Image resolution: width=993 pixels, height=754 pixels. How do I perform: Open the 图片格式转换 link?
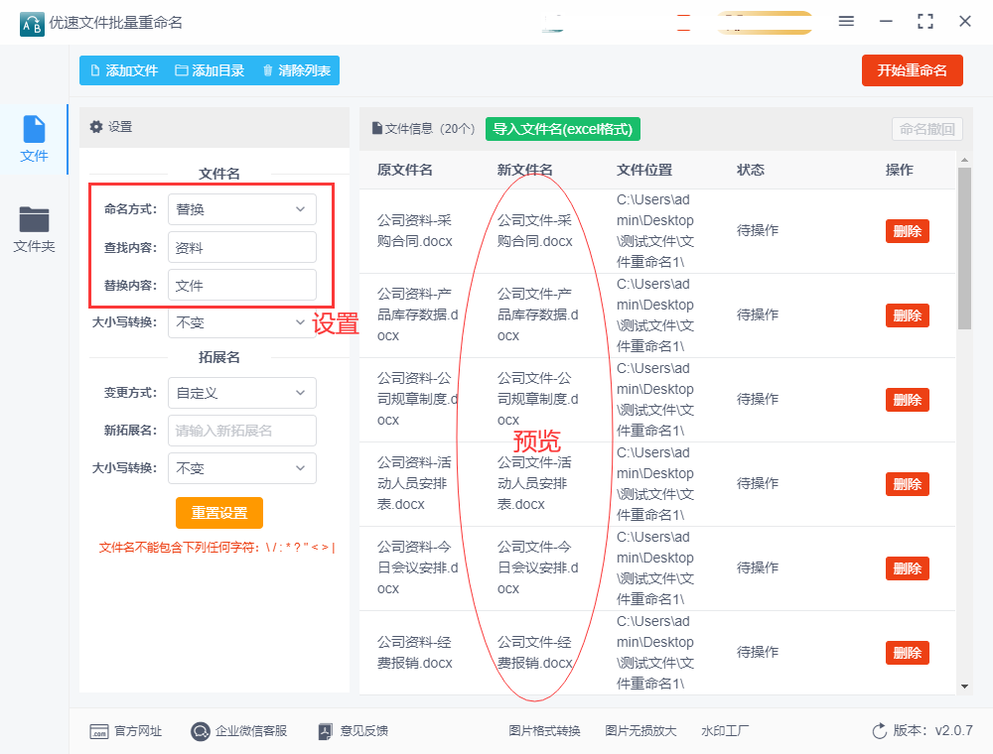544,731
